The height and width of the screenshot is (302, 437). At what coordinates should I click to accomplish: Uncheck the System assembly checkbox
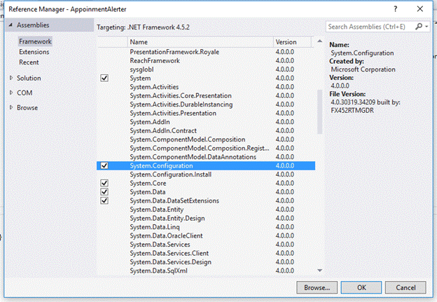coord(104,78)
